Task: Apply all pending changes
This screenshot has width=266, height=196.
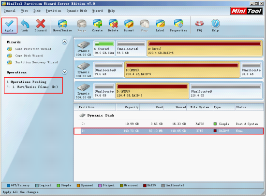Action: coord(9,26)
